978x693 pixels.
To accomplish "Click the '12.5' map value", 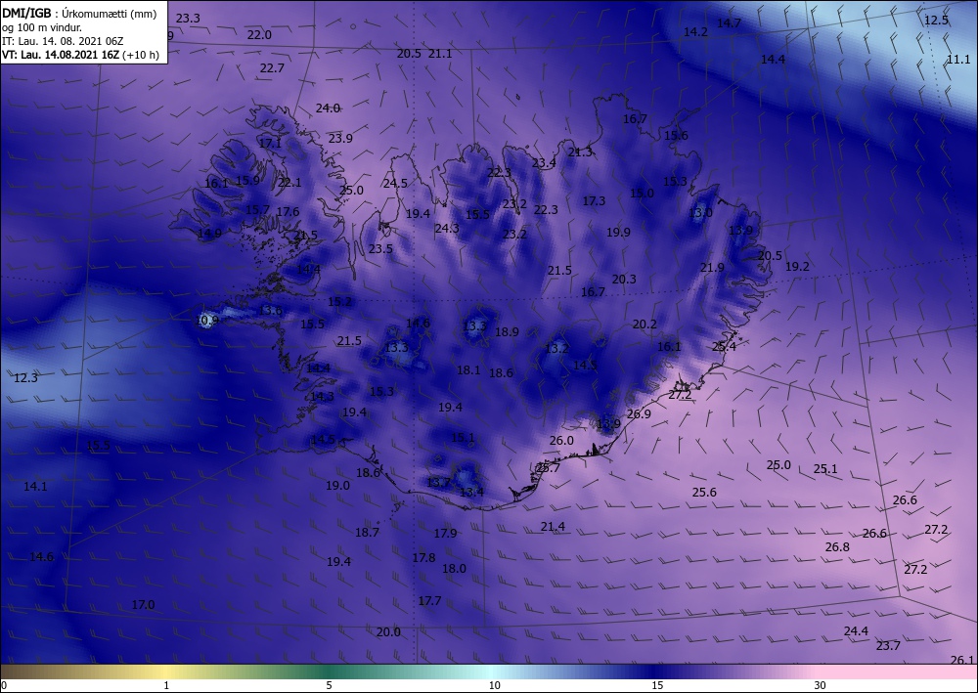I will click(x=936, y=21).
